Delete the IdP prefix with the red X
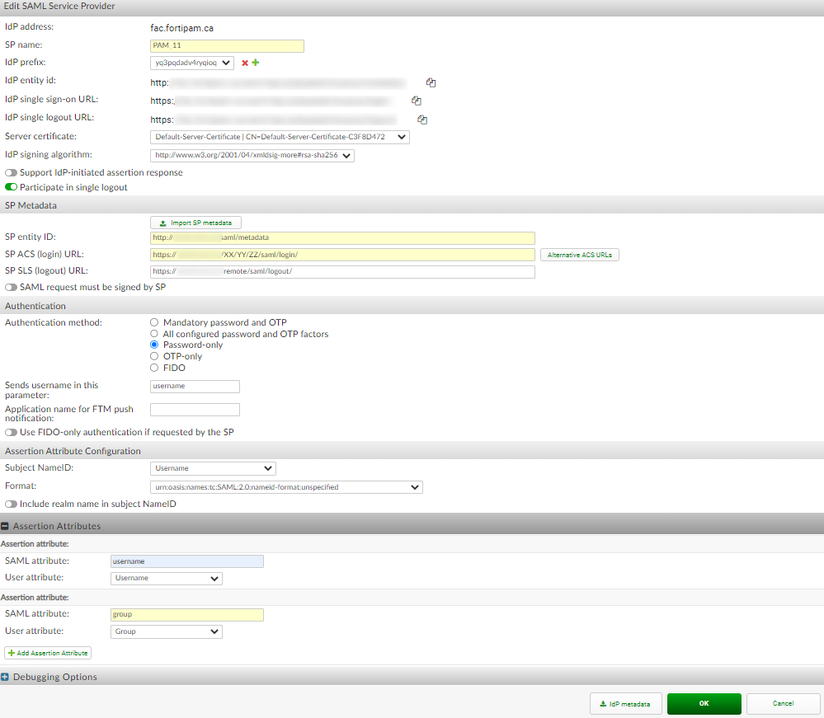The height and width of the screenshot is (718, 824). tap(245, 62)
